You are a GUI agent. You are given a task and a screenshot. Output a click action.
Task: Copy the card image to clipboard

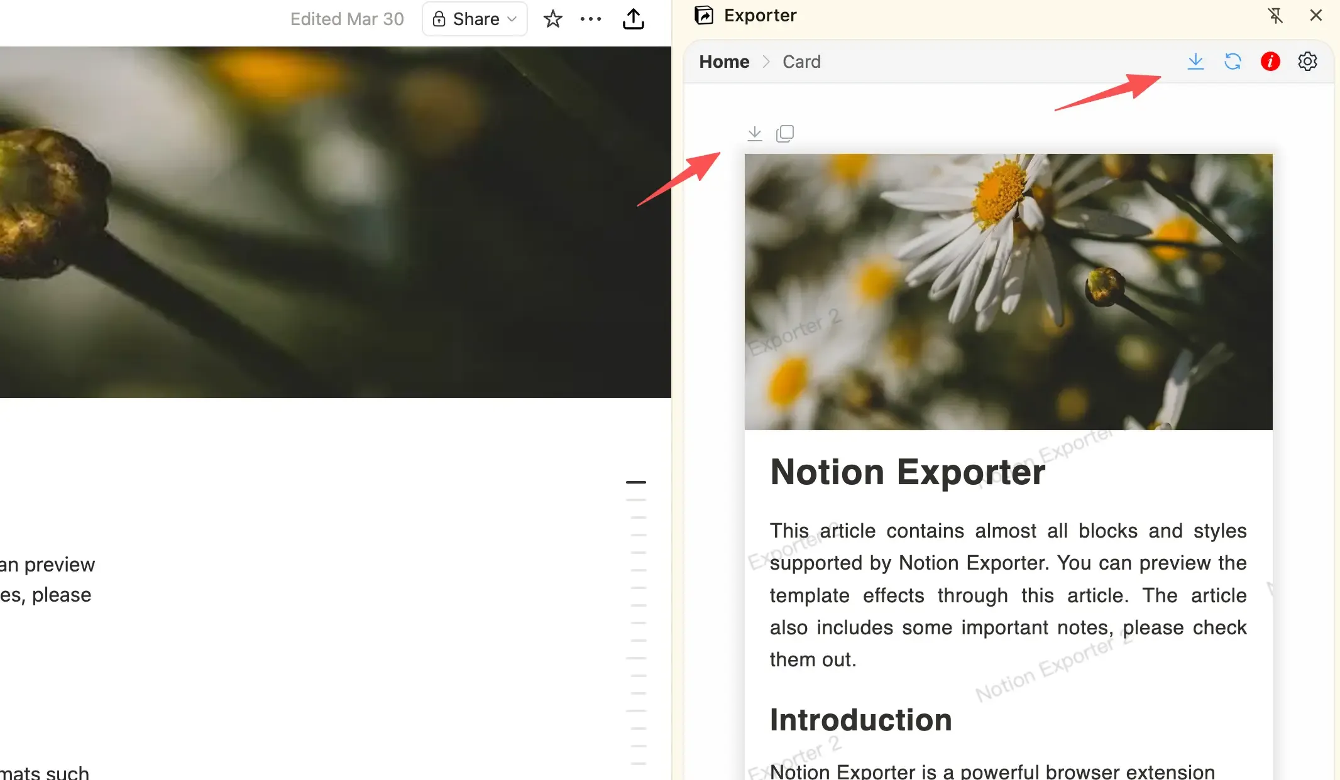click(785, 133)
